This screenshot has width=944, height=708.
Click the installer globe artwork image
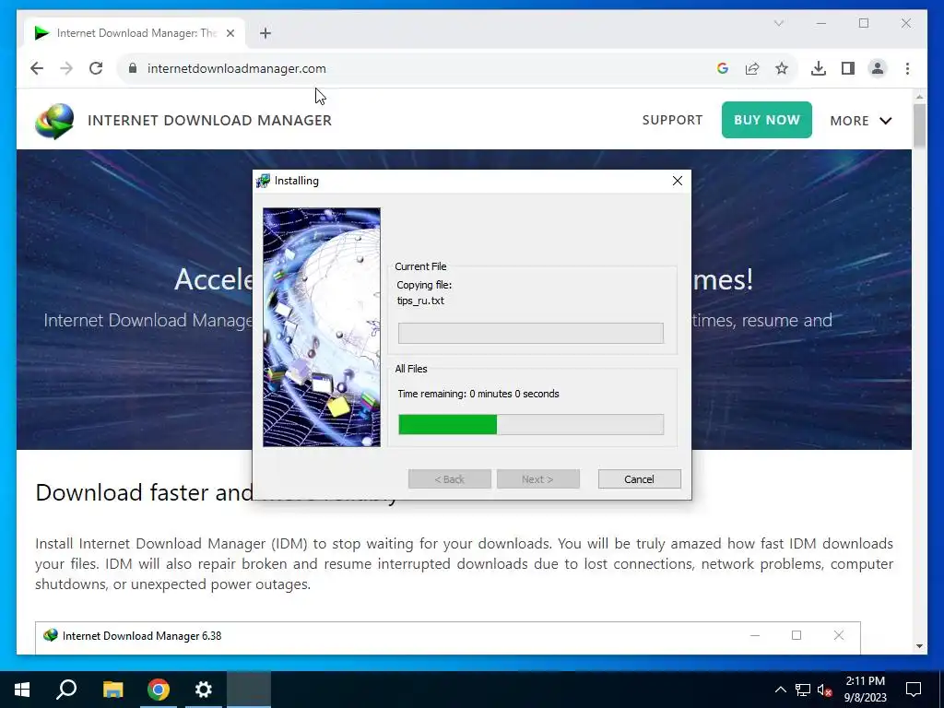tap(322, 327)
